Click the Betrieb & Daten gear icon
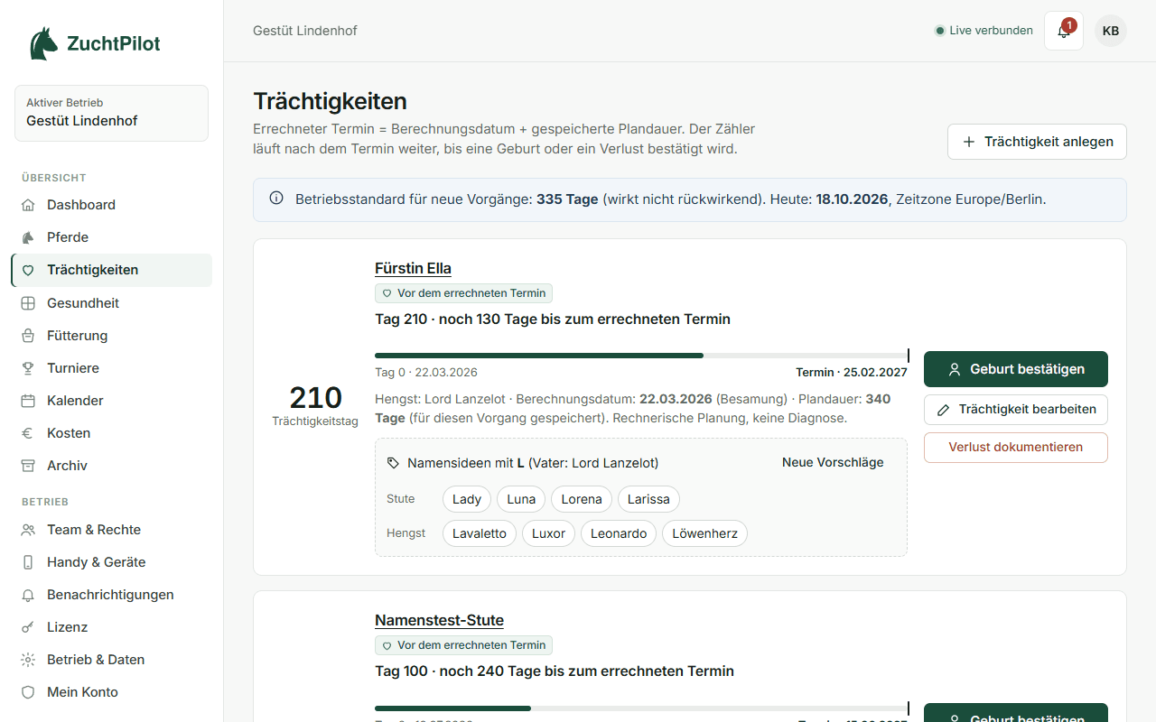Screen dimensions: 1156x722 tap(28, 660)
